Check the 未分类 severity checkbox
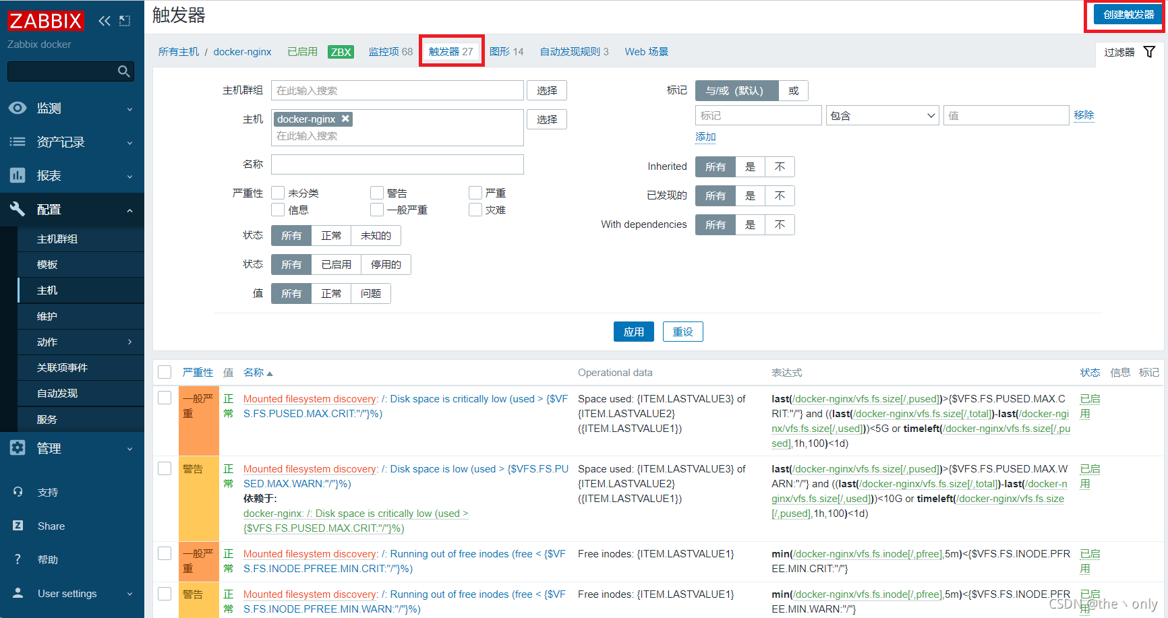This screenshot has width=1168, height=618. 278,193
